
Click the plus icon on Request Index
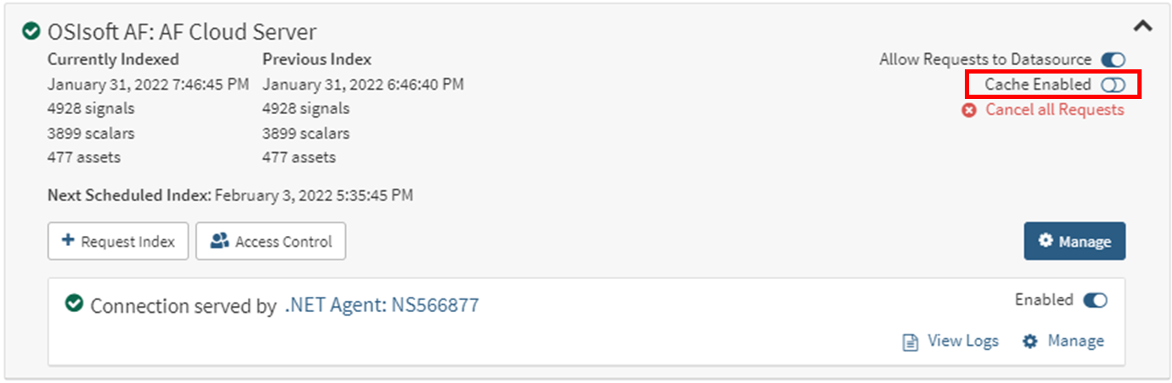coord(68,242)
